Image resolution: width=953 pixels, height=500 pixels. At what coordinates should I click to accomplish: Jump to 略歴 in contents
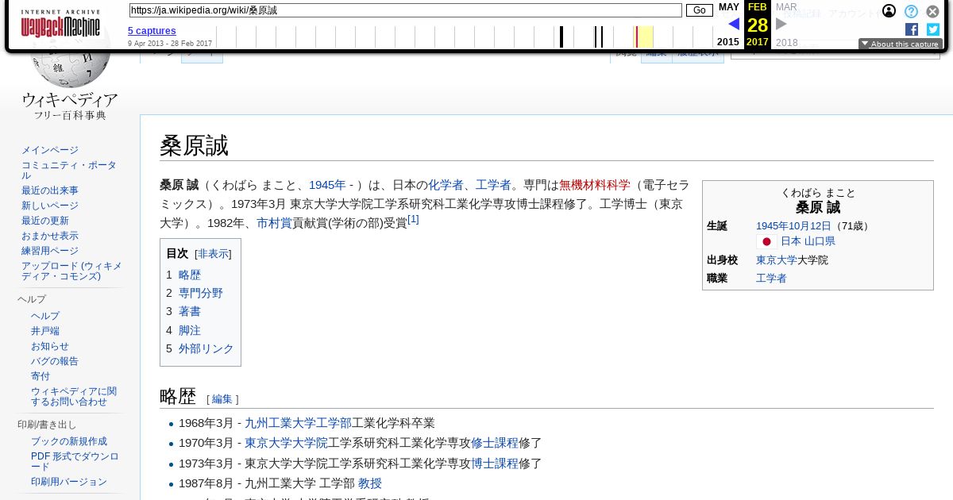pyautogui.click(x=190, y=275)
